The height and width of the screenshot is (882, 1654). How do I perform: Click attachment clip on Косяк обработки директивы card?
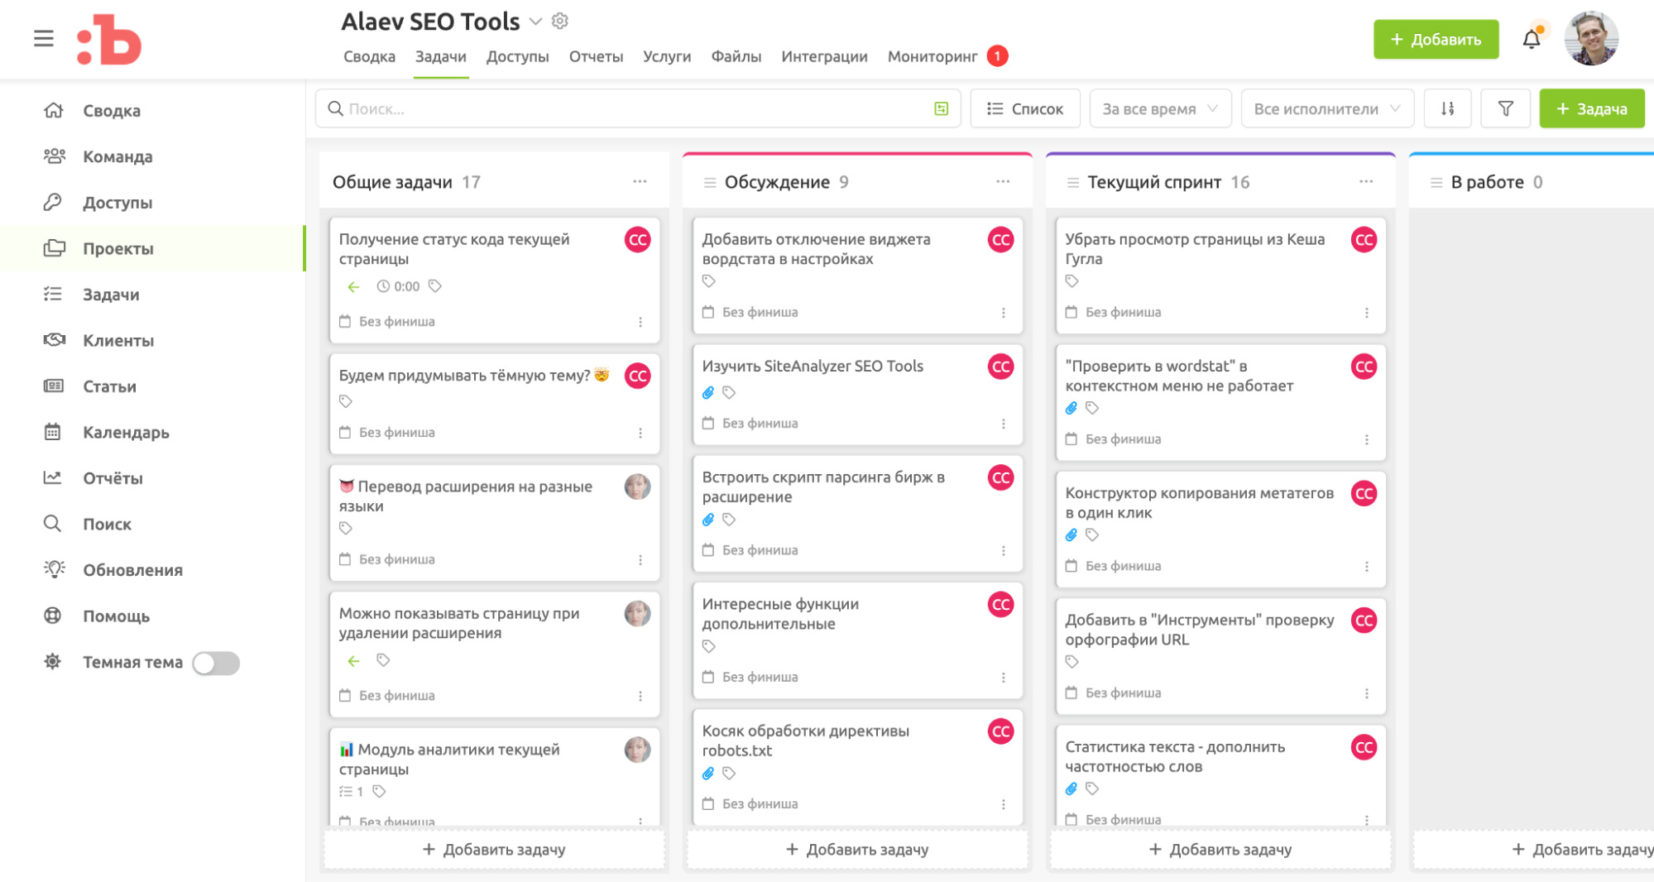[708, 774]
